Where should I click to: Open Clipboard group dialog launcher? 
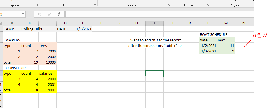click(37, 6)
